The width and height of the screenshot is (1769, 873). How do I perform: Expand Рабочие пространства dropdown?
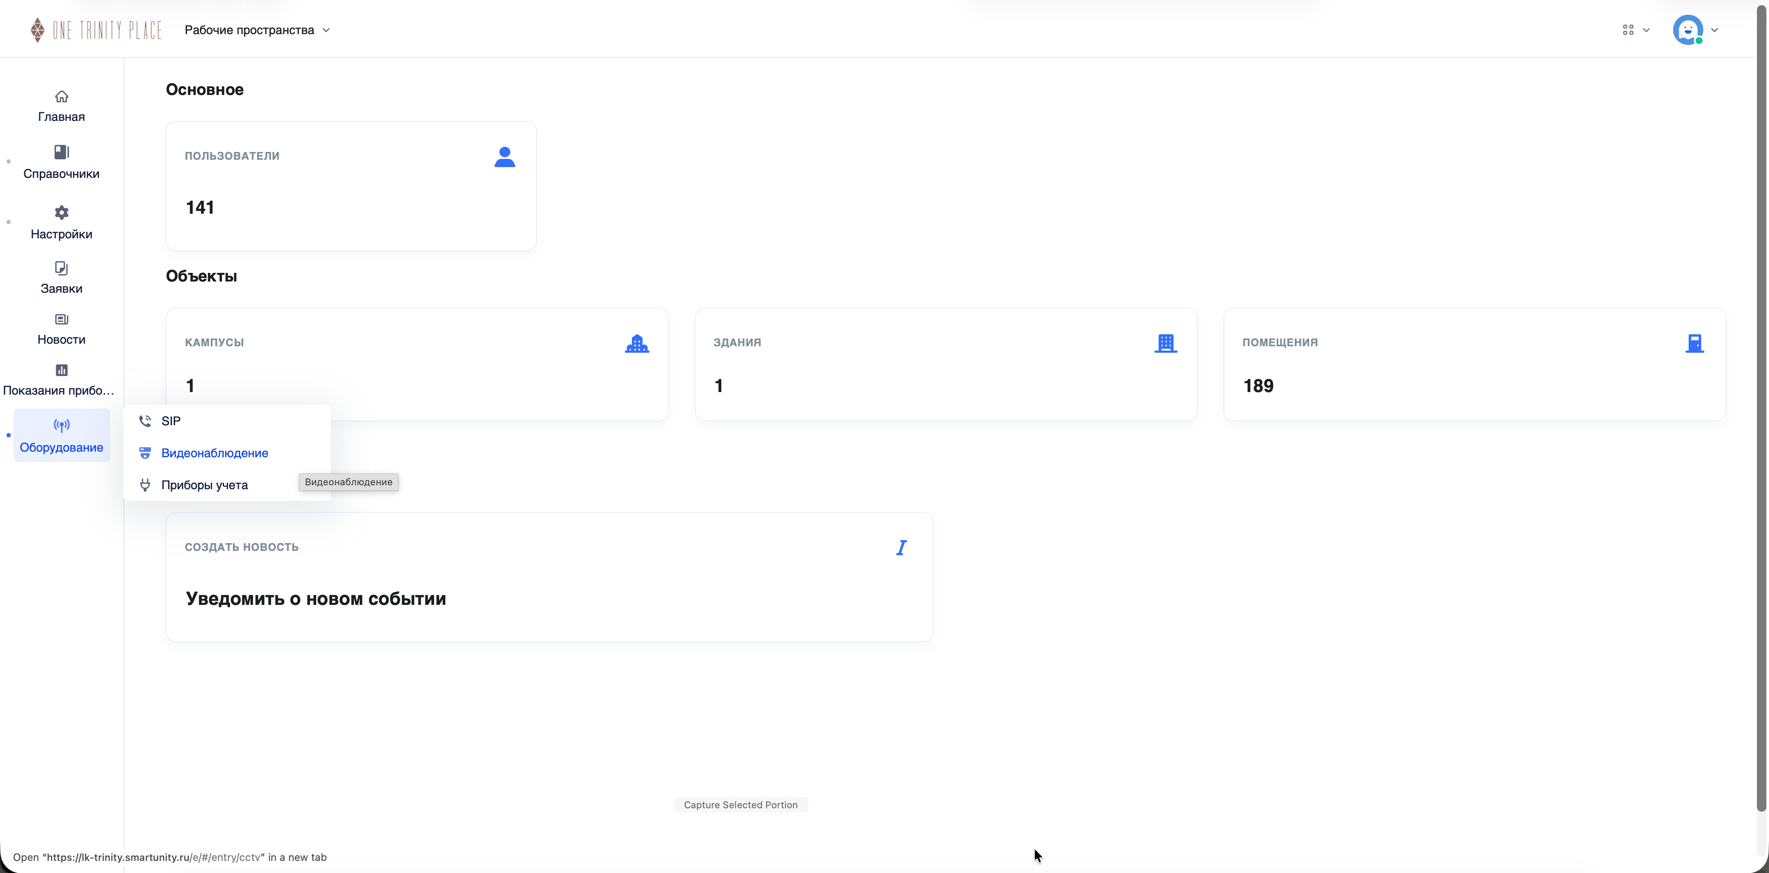point(257,30)
